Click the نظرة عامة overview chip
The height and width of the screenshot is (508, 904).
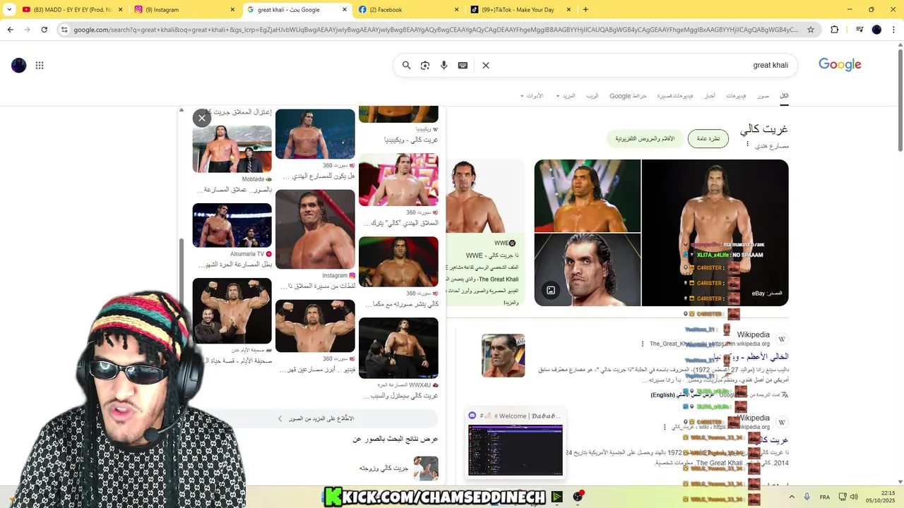point(708,139)
